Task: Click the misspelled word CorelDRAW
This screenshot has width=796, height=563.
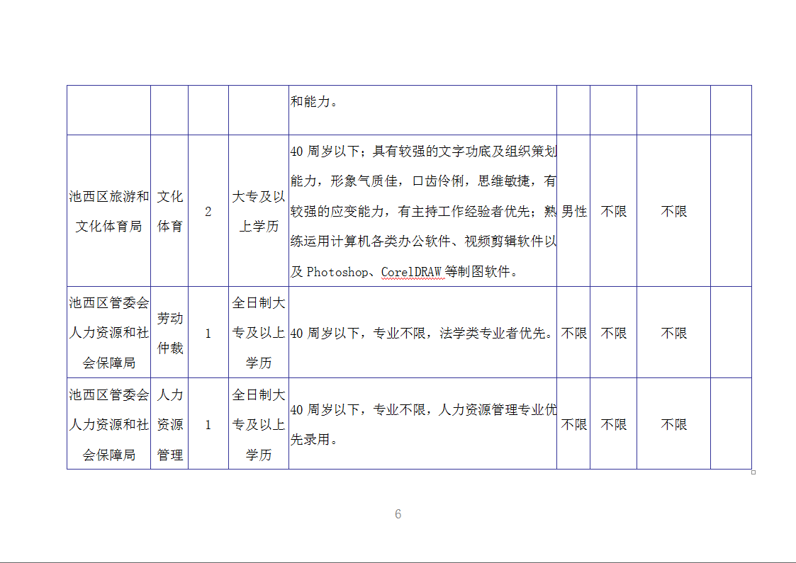Action: pos(413,272)
